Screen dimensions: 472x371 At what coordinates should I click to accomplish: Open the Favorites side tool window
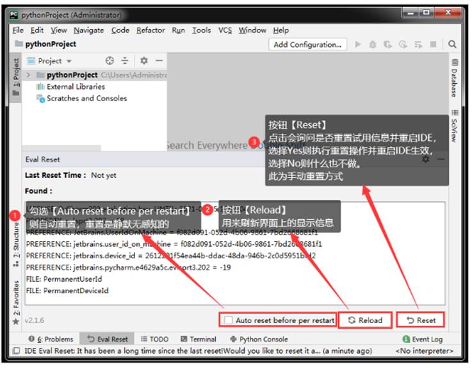pyautogui.click(x=16, y=302)
